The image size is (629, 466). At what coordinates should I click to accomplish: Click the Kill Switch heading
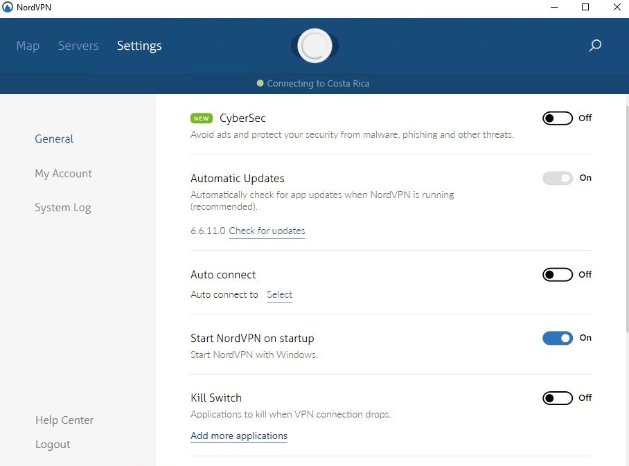tap(216, 398)
